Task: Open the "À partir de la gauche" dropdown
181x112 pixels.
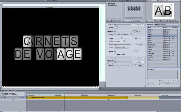Action: click(x=123, y=34)
